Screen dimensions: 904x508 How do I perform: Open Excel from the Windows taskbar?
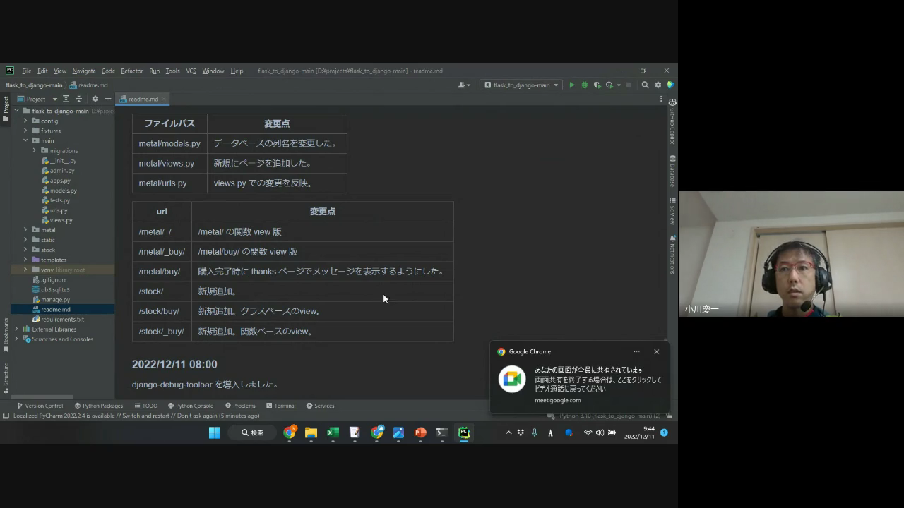pos(333,433)
